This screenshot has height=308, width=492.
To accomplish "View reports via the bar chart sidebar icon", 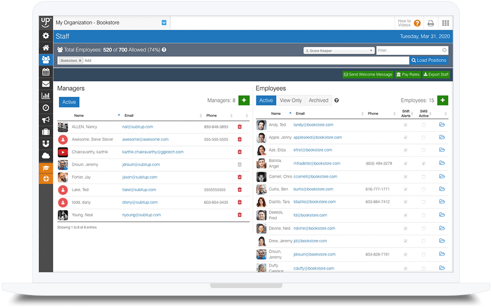I will [x=45, y=96].
